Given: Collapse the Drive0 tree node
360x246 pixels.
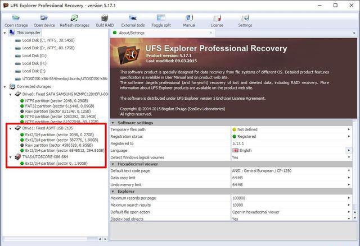Looking at the screenshot, I should (x=10, y=94).
